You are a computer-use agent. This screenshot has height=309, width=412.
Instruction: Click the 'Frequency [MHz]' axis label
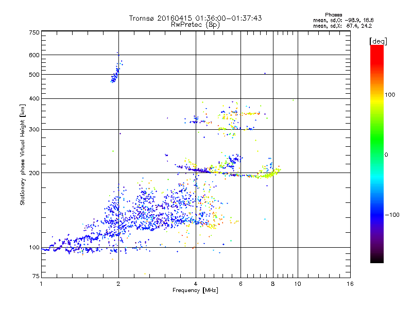[195, 290]
